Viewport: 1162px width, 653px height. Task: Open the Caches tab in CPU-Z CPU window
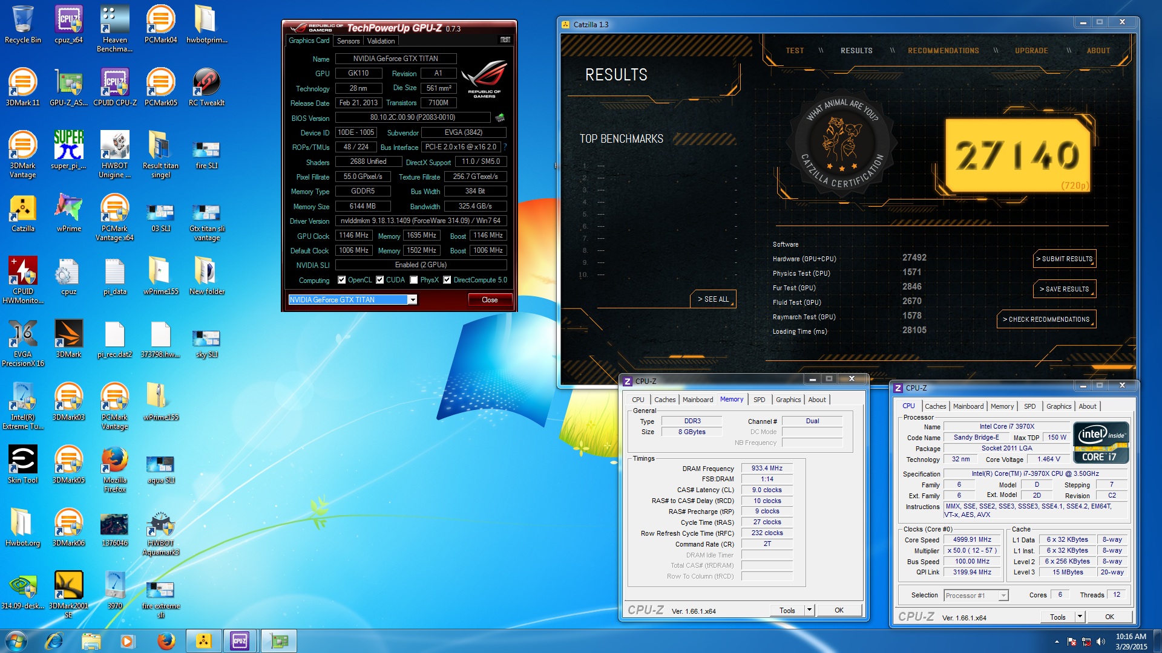[x=935, y=406]
